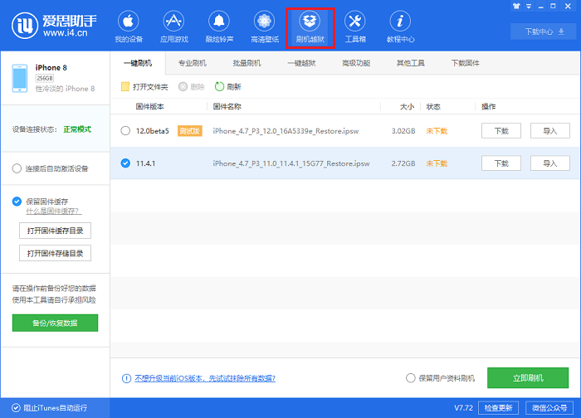
Task: Click 打开固件缓存目录 button
Action: (55, 231)
